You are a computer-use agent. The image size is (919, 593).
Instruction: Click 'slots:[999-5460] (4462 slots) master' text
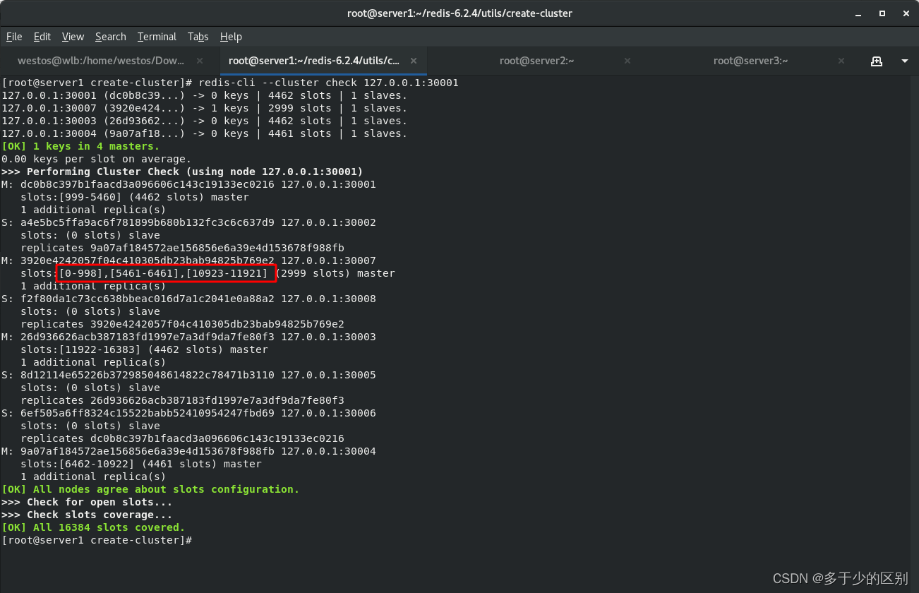(135, 197)
